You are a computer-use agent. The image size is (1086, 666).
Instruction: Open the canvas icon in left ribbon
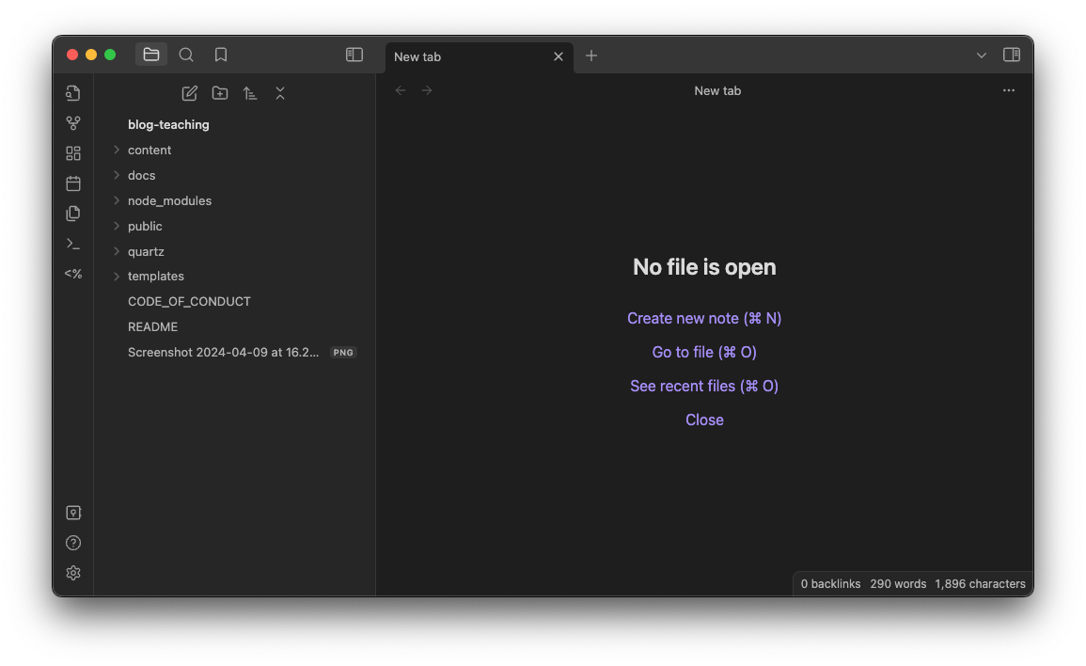(72, 153)
